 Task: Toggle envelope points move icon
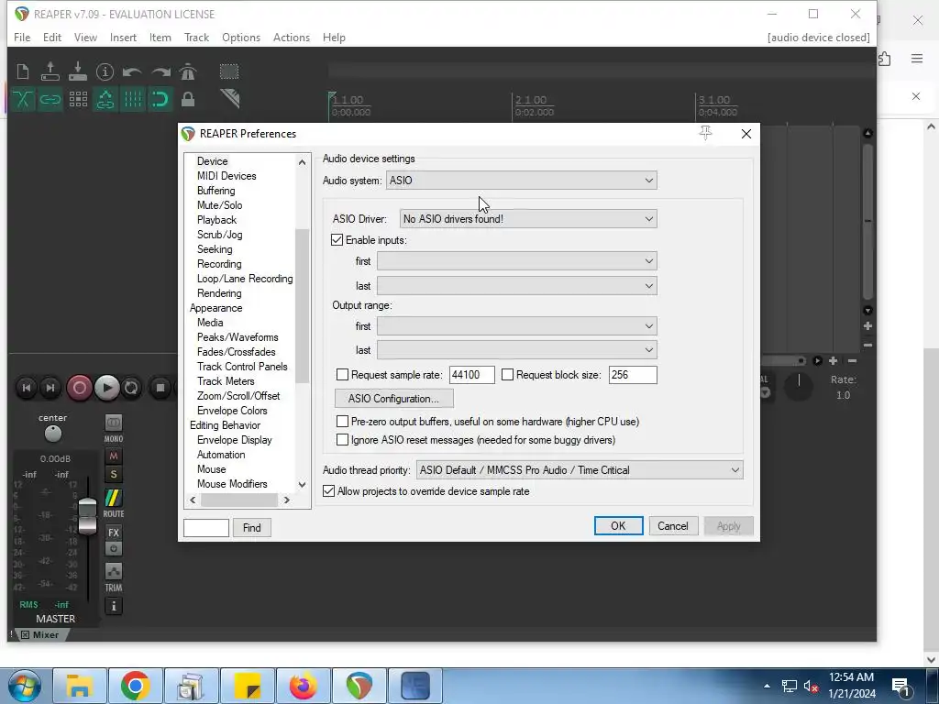105,99
